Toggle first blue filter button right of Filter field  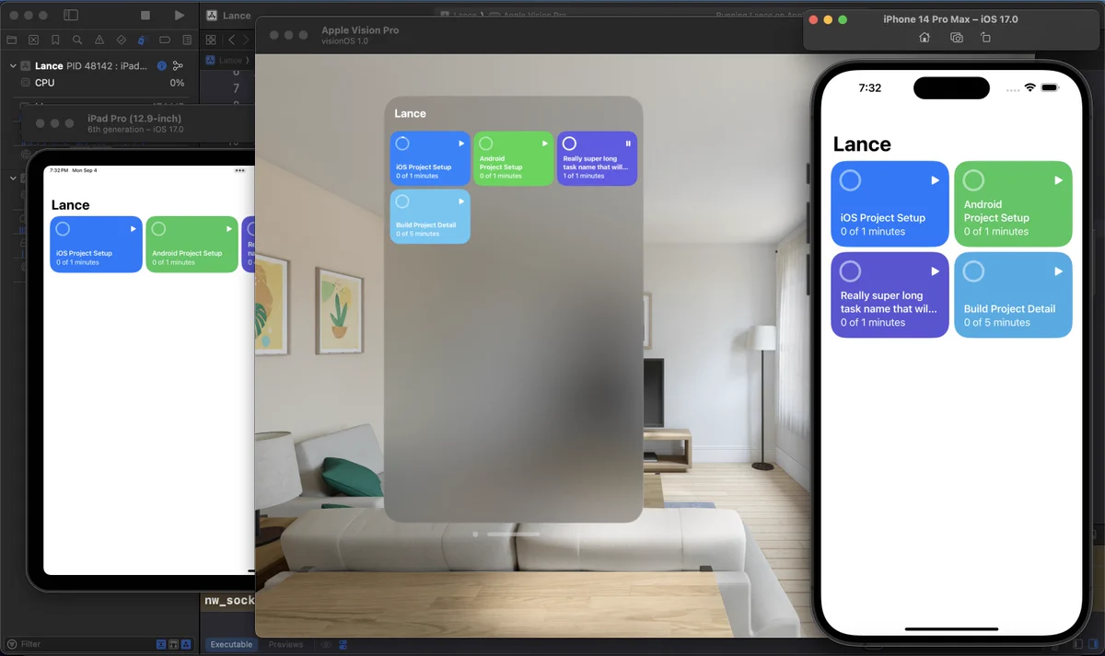click(x=162, y=644)
